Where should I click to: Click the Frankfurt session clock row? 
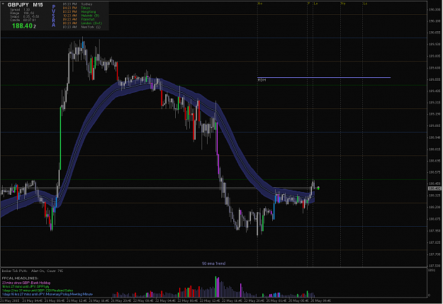79,19
